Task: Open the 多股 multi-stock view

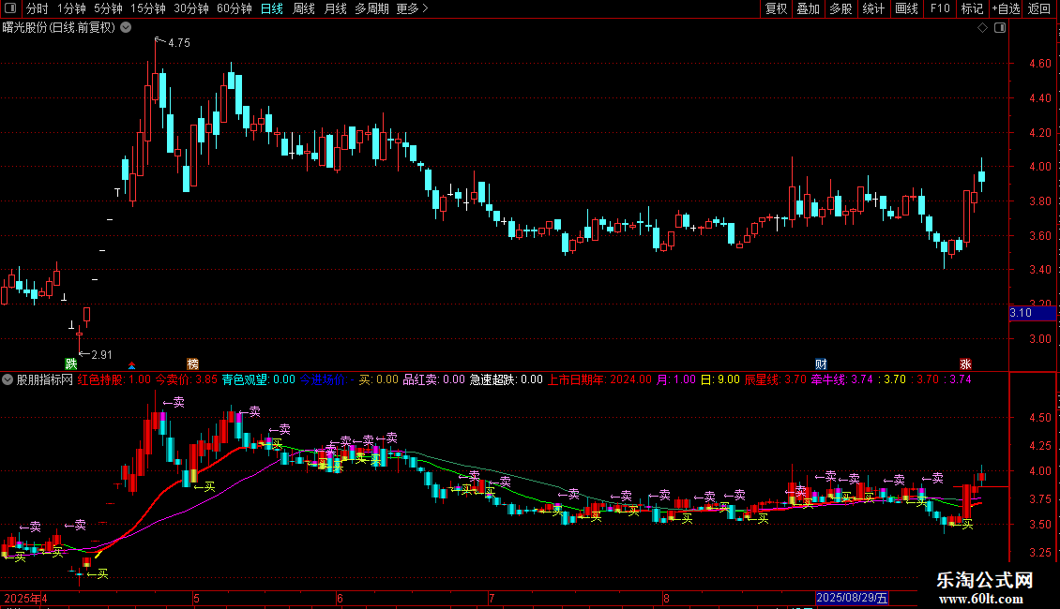Action: coord(840,8)
